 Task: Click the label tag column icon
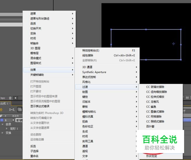(1, 116)
